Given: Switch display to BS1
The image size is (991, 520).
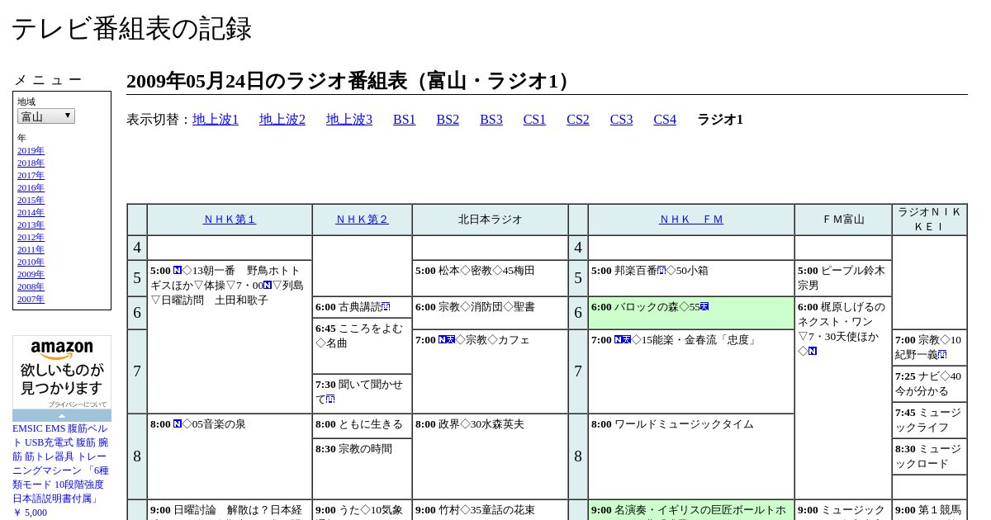Looking at the screenshot, I should 405,120.
